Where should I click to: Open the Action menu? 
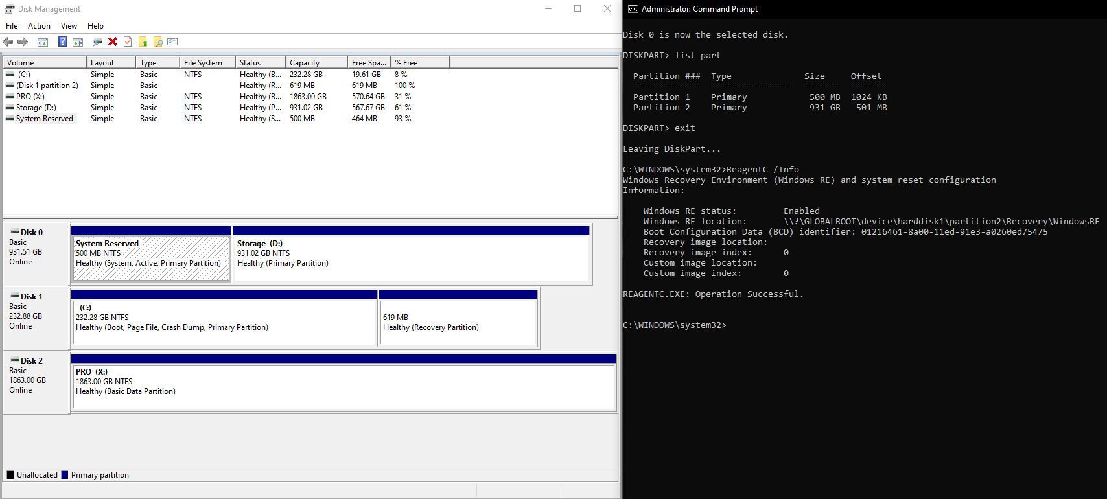coord(39,26)
